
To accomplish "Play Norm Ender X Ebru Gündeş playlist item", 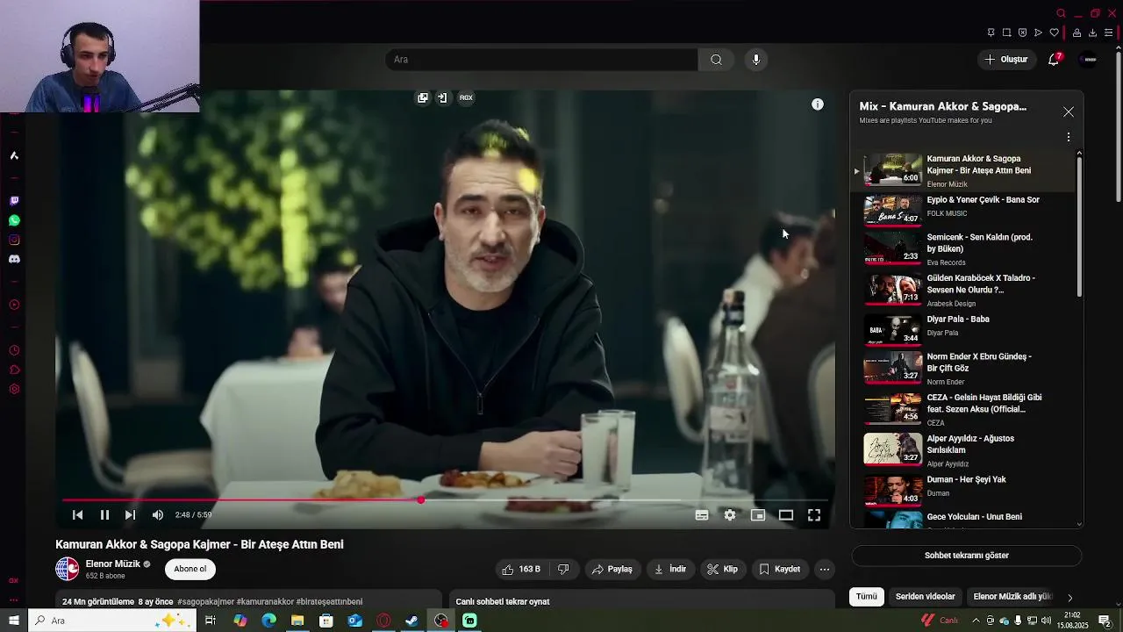I will [x=963, y=369].
